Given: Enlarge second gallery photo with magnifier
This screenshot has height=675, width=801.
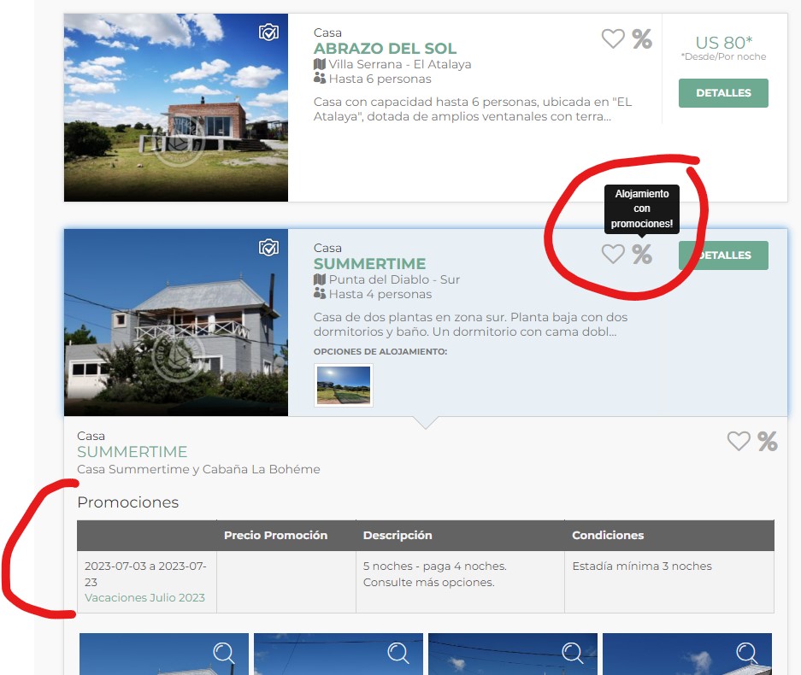Looking at the screenshot, I should pos(398,653).
